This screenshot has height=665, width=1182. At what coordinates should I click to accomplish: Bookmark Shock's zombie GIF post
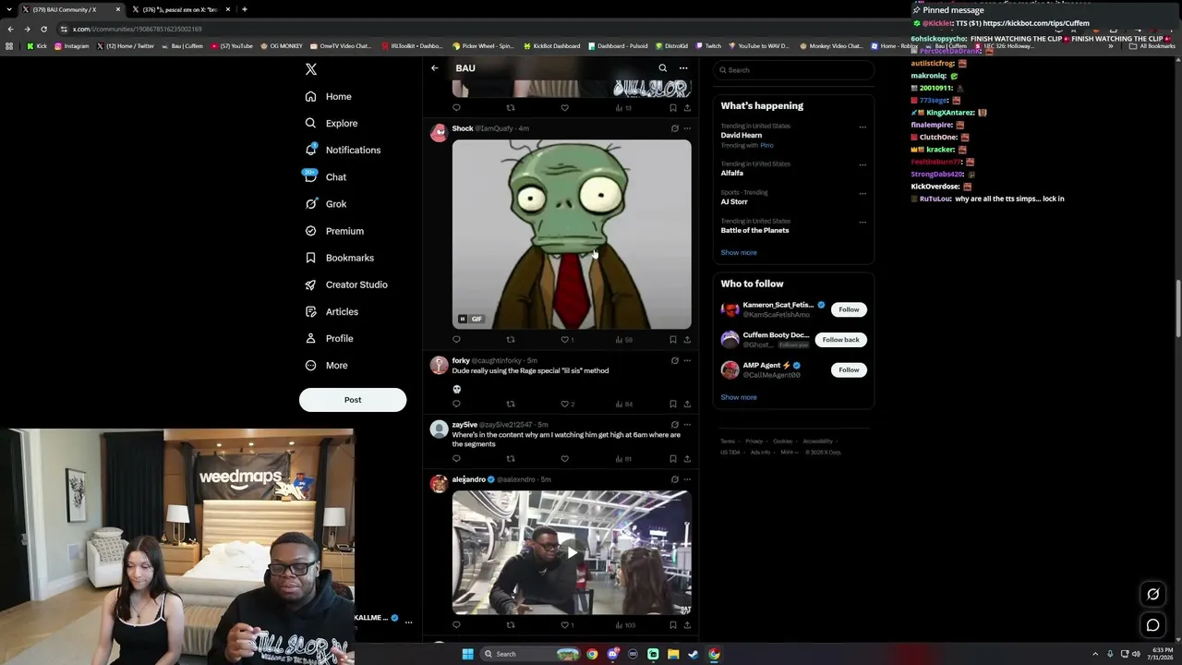(672, 339)
